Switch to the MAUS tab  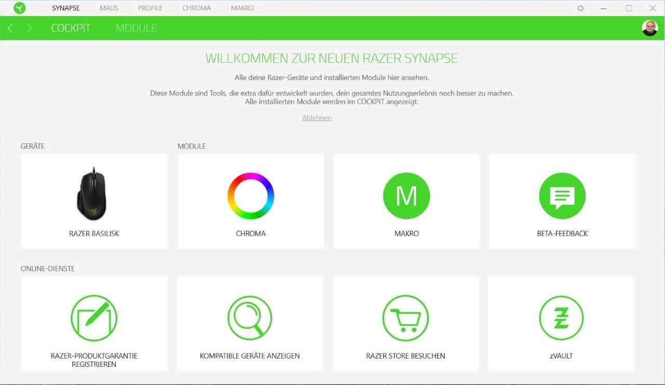[109, 8]
